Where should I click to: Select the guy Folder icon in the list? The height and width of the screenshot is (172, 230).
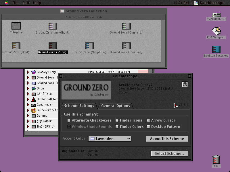point(34,121)
